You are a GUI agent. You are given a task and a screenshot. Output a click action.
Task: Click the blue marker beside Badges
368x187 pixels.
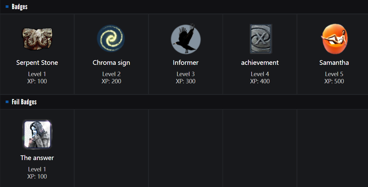(x=7, y=7)
